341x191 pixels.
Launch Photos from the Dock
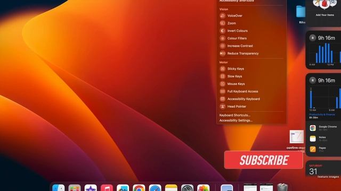click(x=204, y=188)
